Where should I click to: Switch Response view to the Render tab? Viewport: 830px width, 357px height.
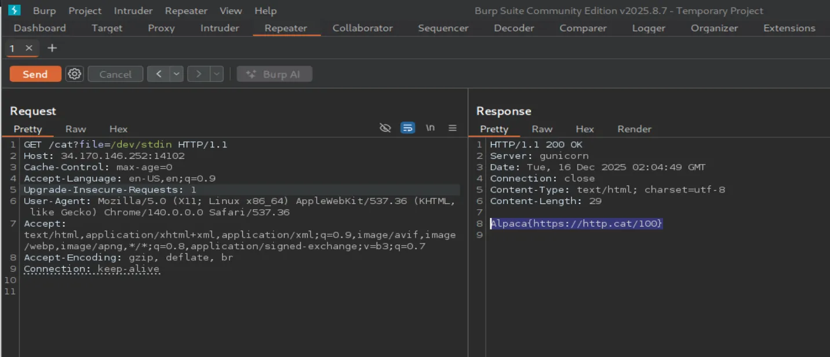tap(634, 129)
